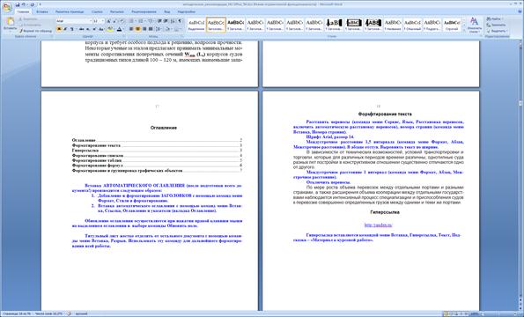Viewport: 524px width, 317px height.
Task: Switch to the Рассылки ribbon tab
Action: tap(117, 11)
